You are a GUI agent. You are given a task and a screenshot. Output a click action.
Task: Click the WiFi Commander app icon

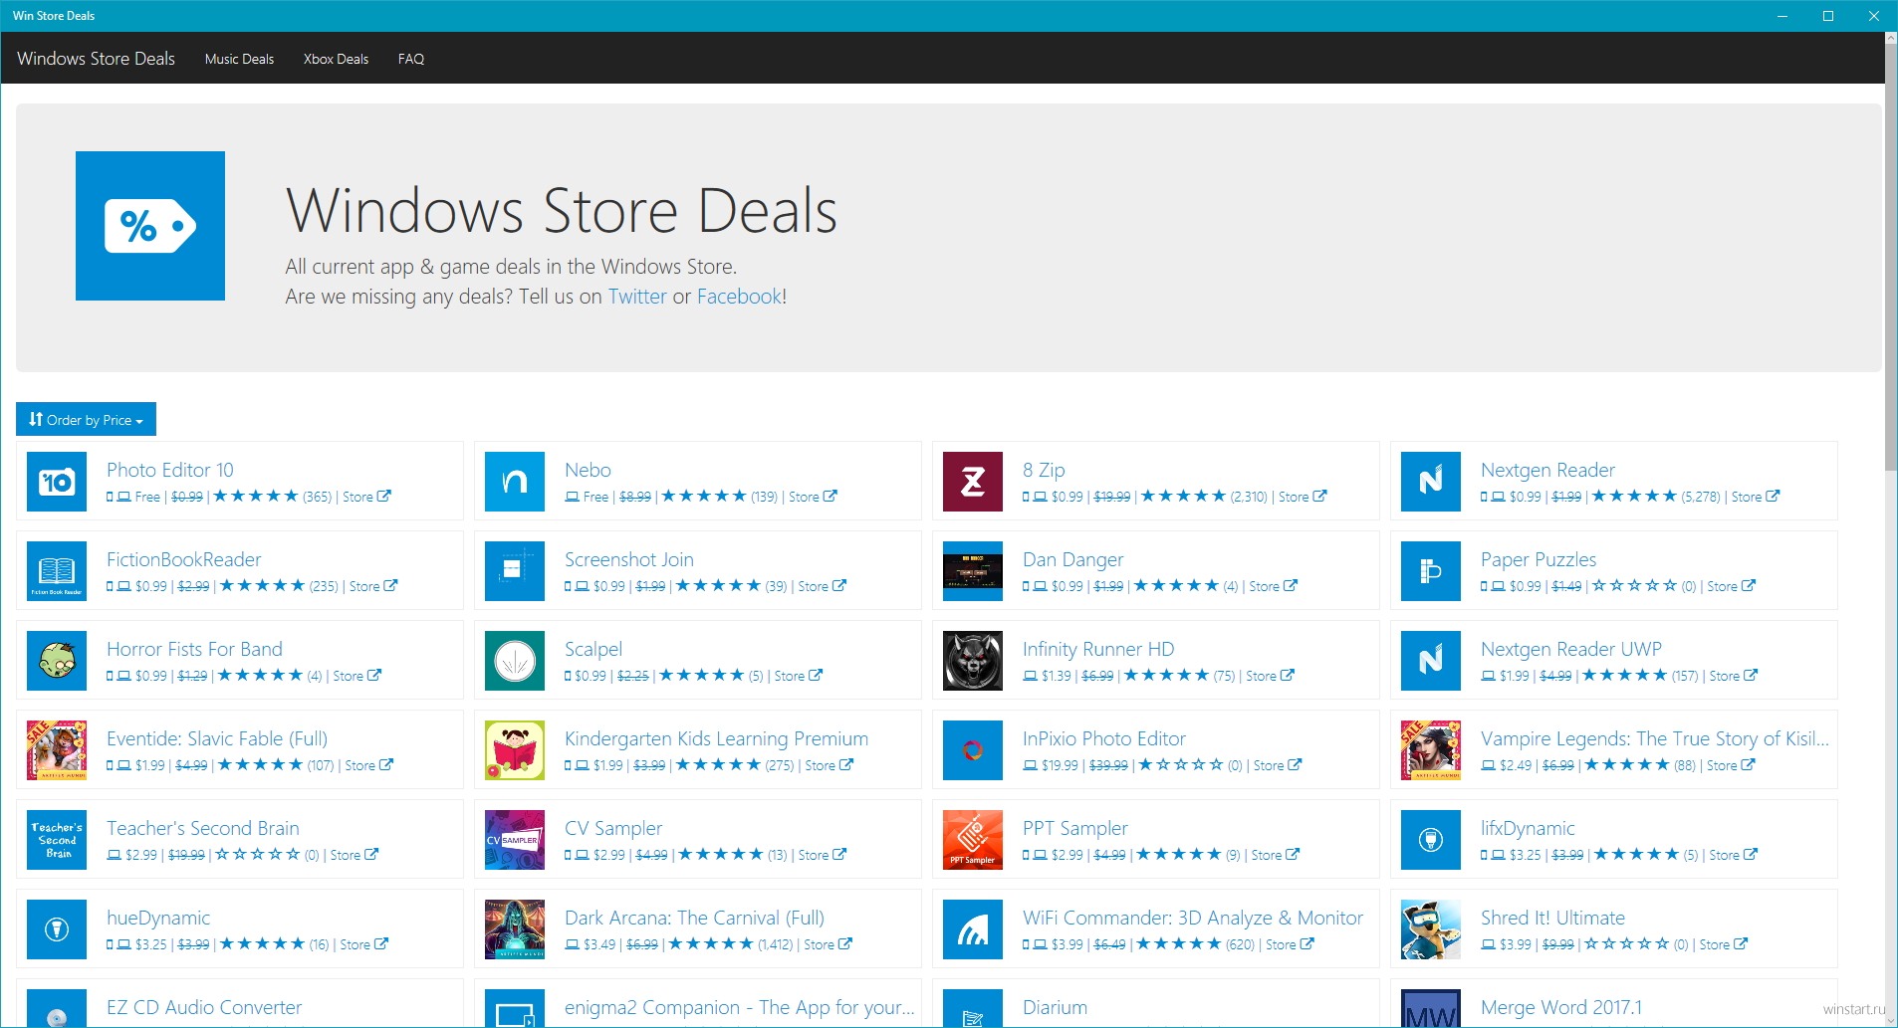point(973,929)
